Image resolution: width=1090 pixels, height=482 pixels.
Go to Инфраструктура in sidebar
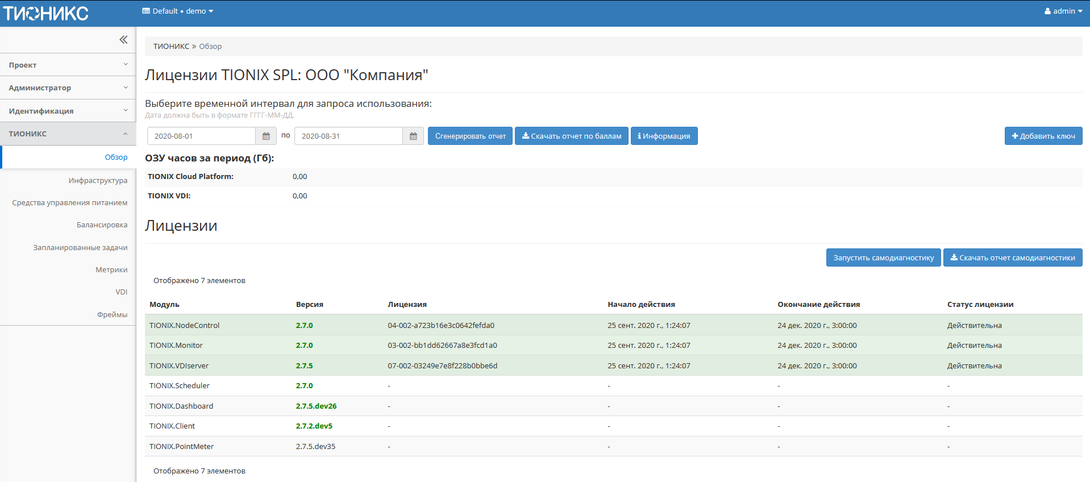pos(98,181)
